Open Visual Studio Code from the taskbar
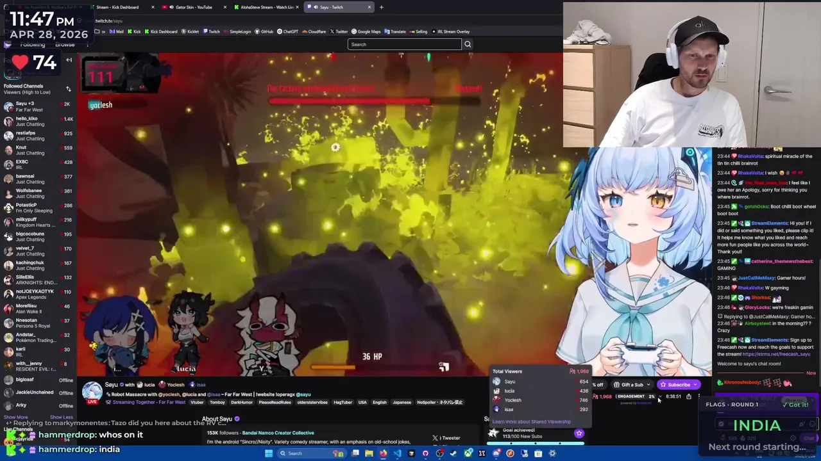Screen dimensions: 821x461 pos(397,453)
